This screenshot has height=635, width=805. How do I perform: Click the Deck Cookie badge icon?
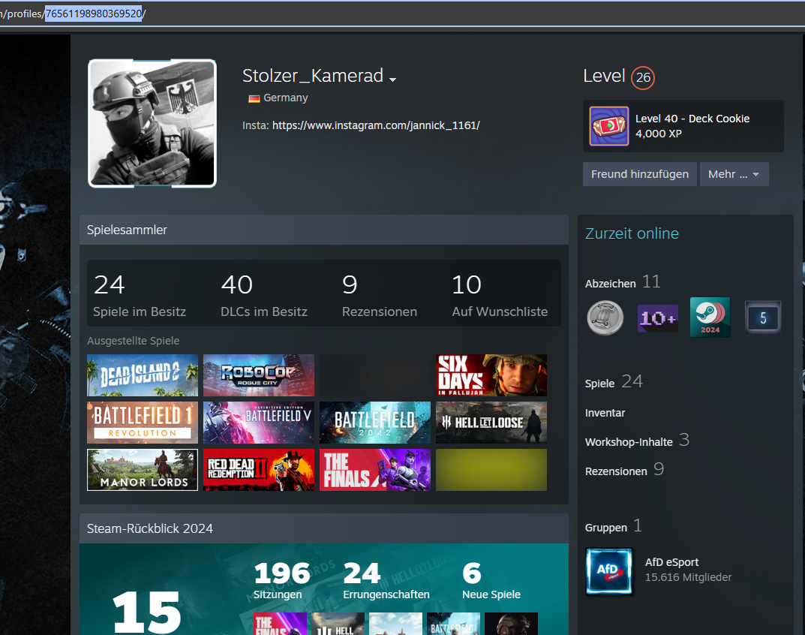pyautogui.click(x=608, y=126)
